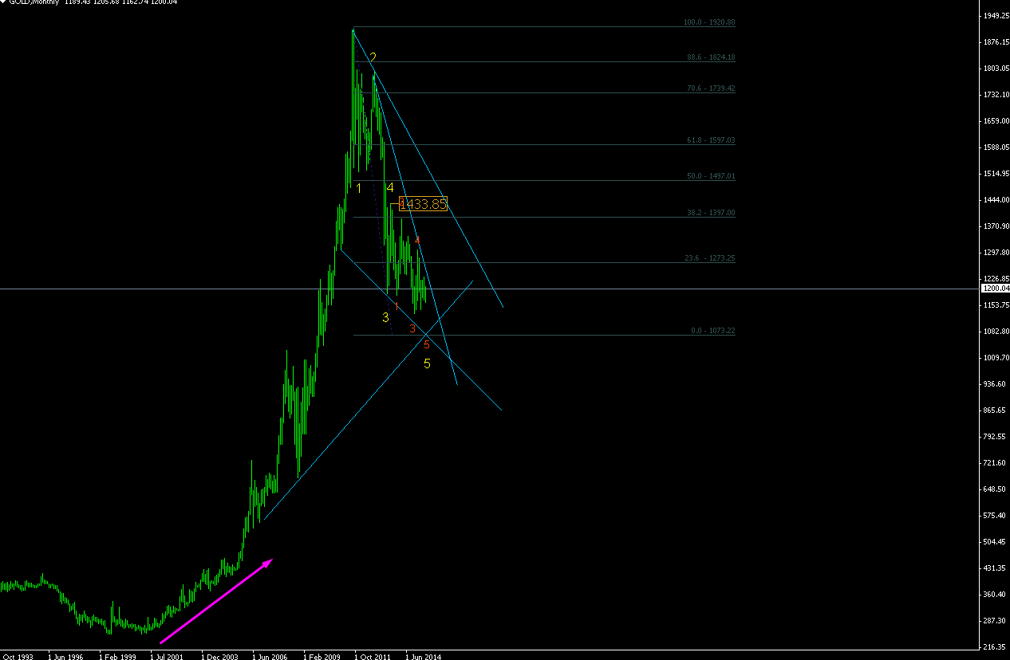The width and height of the screenshot is (1010, 660).
Task: Click time axis label 1 Jun 1996
Action: coord(65,657)
